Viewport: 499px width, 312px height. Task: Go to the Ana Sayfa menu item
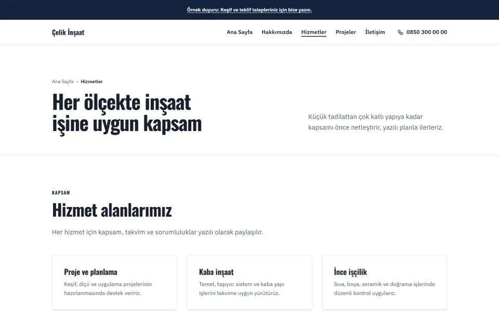tap(239, 32)
